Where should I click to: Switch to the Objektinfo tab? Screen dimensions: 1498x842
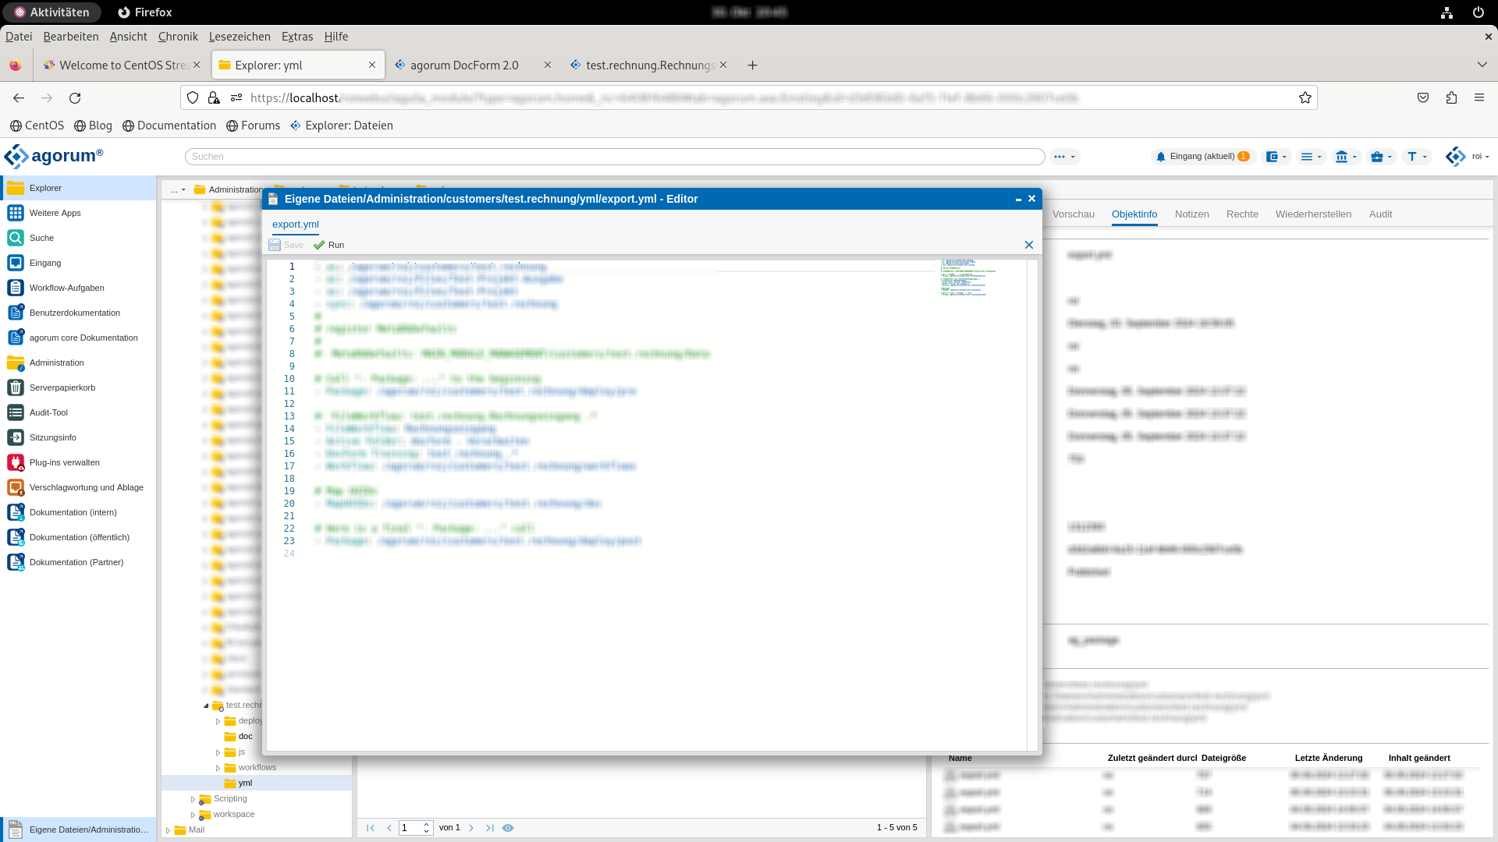(x=1134, y=214)
